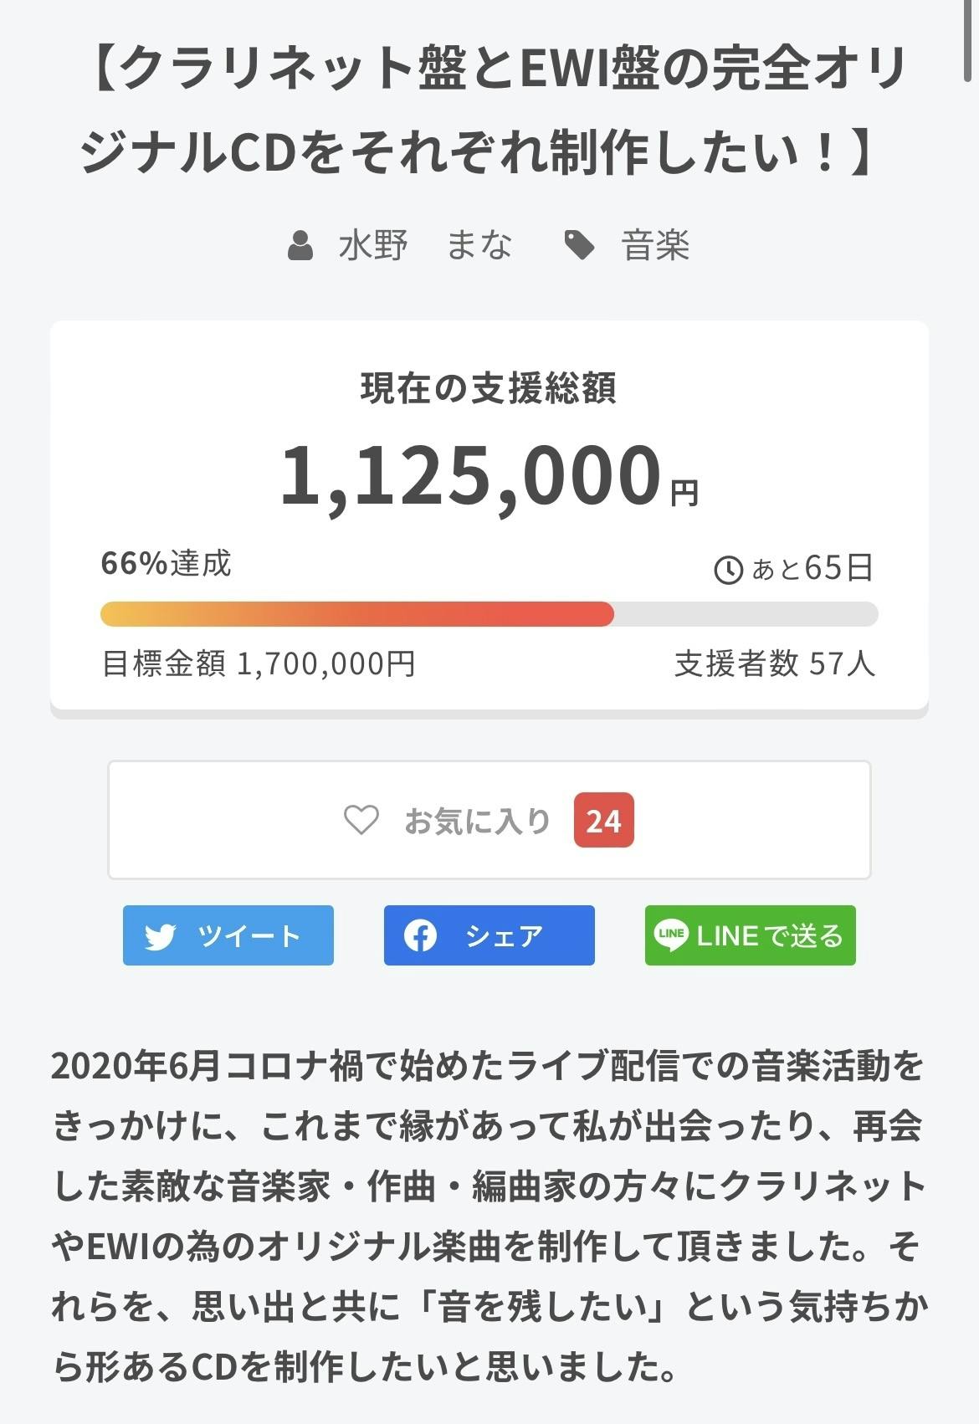
Task: Open the 音楽 category link
Action: (655, 246)
